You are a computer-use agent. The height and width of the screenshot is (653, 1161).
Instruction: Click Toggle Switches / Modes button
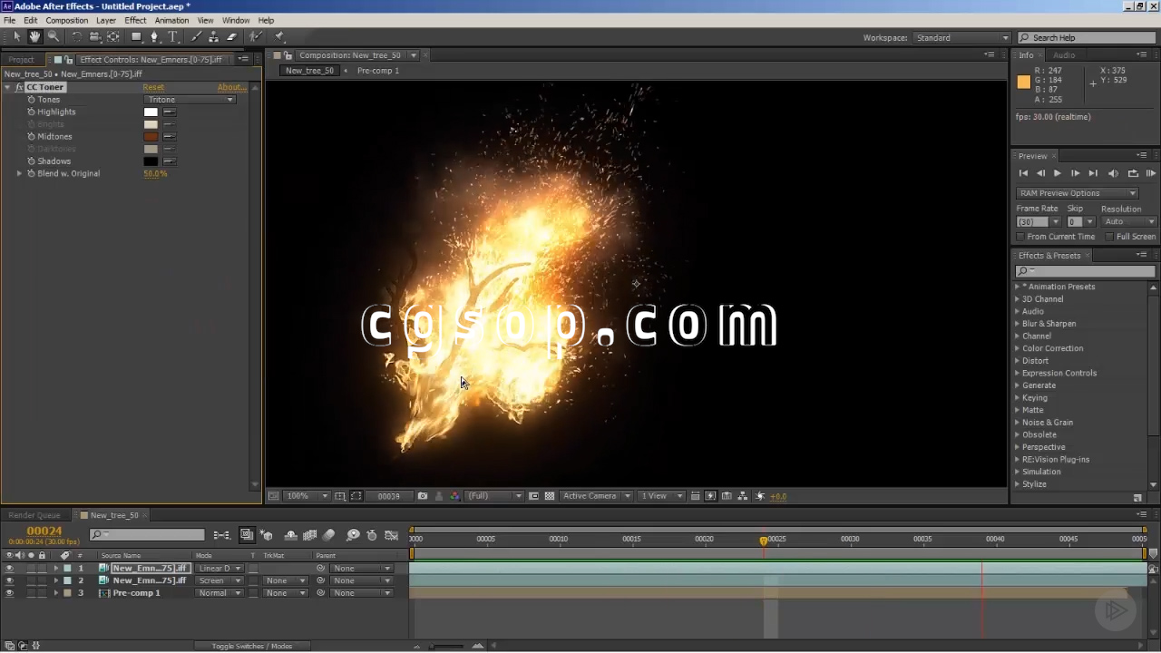pyautogui.click(x=252, y=646)
